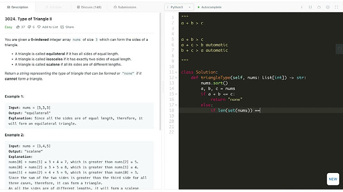The width and height of the screenshot is (343, 192).
Task: Click 'class Solution:' code line
Action: tap(200, 72)
